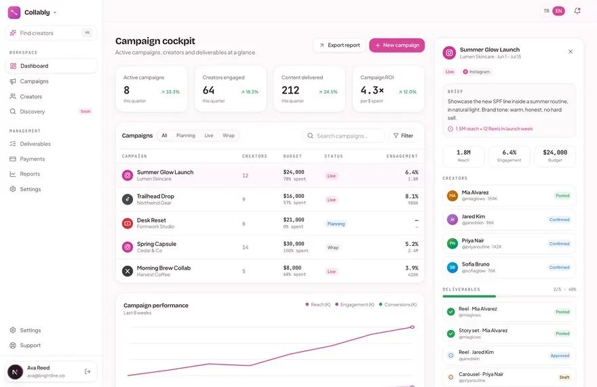Select the All campaigns filter tab
Screen dimensions: 597x387
point(164,136)
